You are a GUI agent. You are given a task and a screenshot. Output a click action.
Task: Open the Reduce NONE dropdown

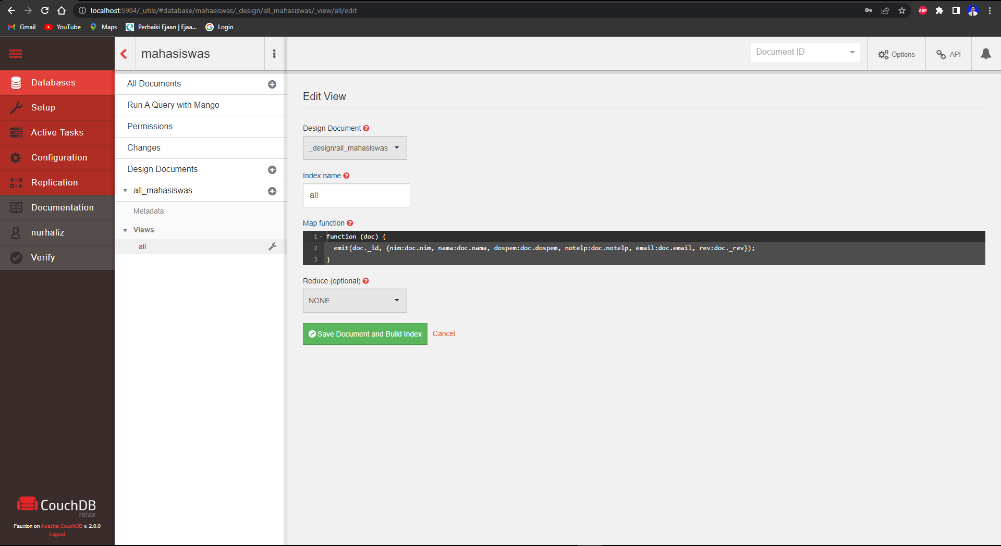355,301
